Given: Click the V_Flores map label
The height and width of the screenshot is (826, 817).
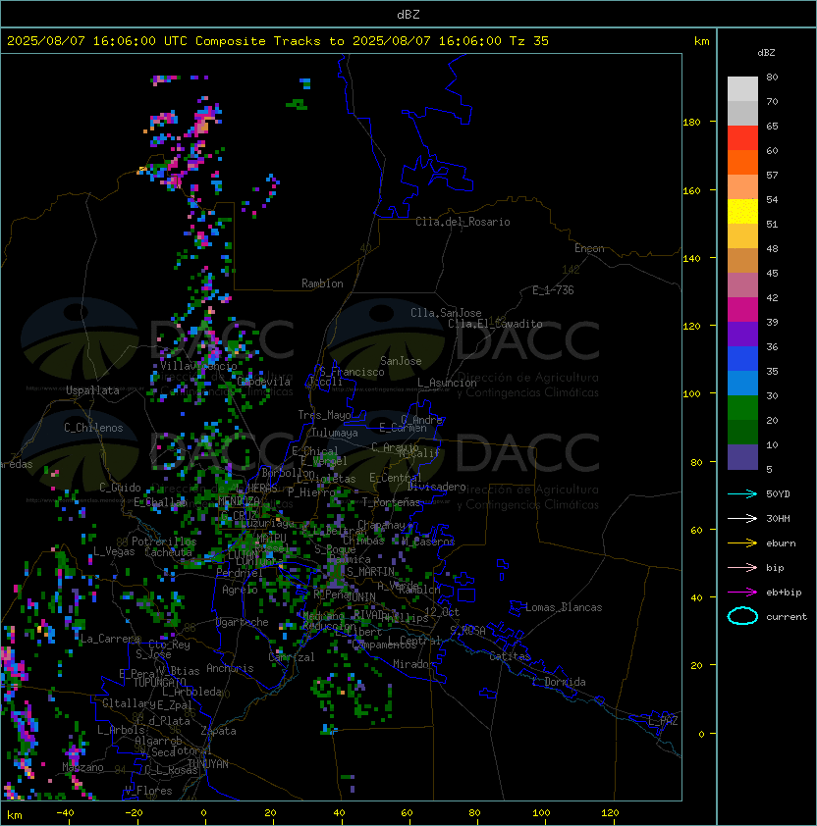Looking at the screenshot, I should click(148, 791).
